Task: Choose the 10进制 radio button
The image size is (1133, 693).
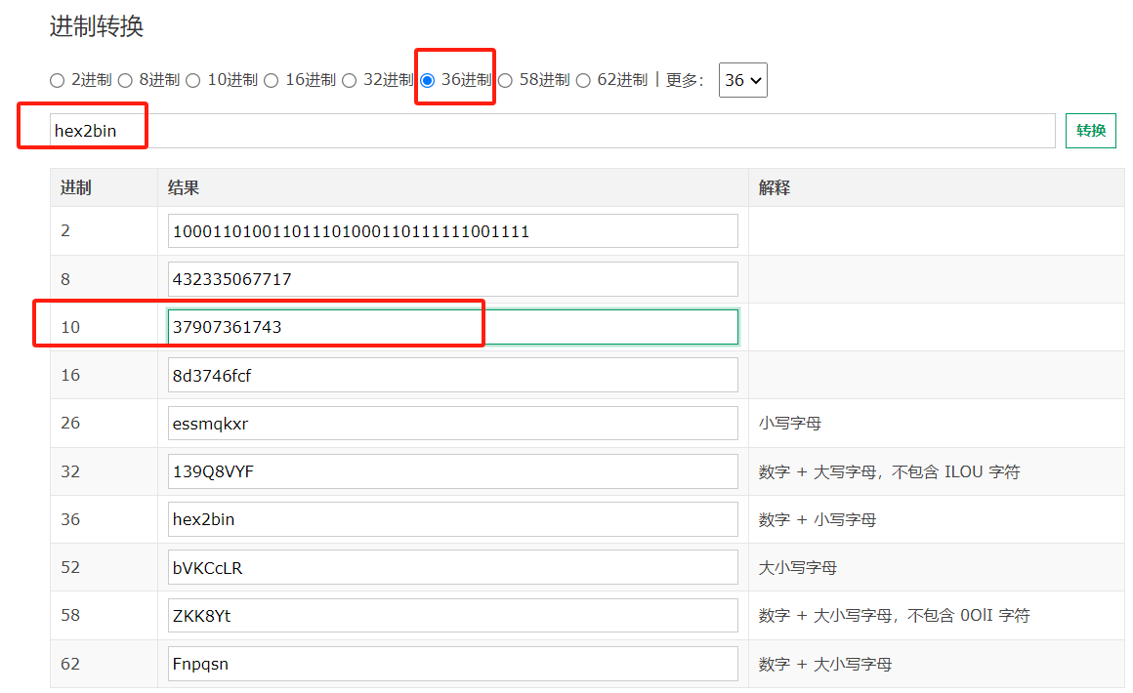Action: (193, 80)
